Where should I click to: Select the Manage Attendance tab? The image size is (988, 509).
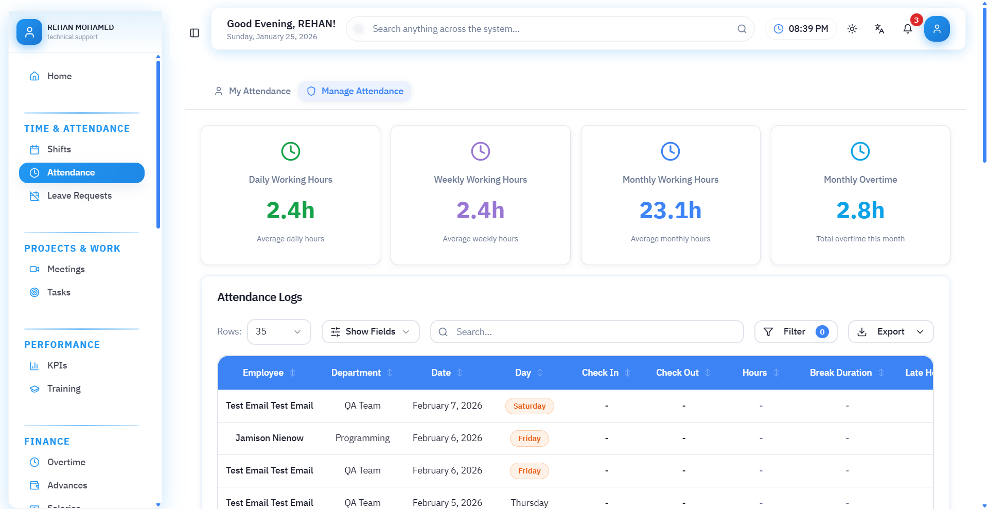355,91
